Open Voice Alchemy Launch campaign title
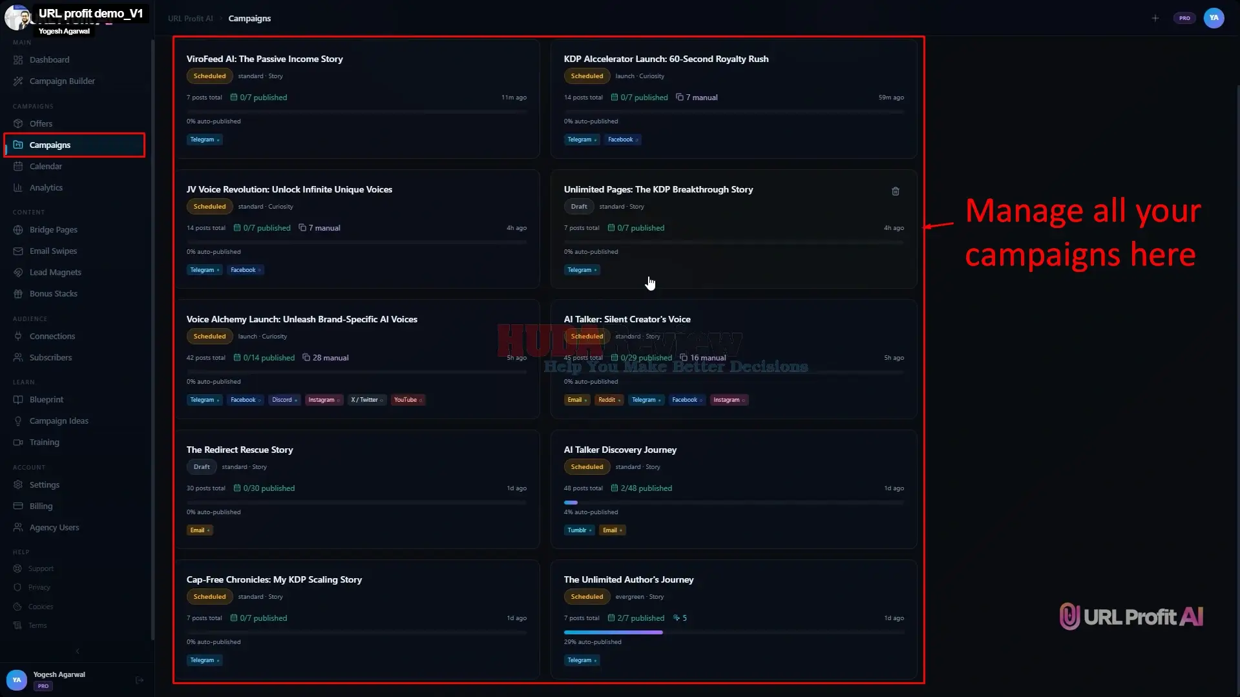 tap(302, 319)
